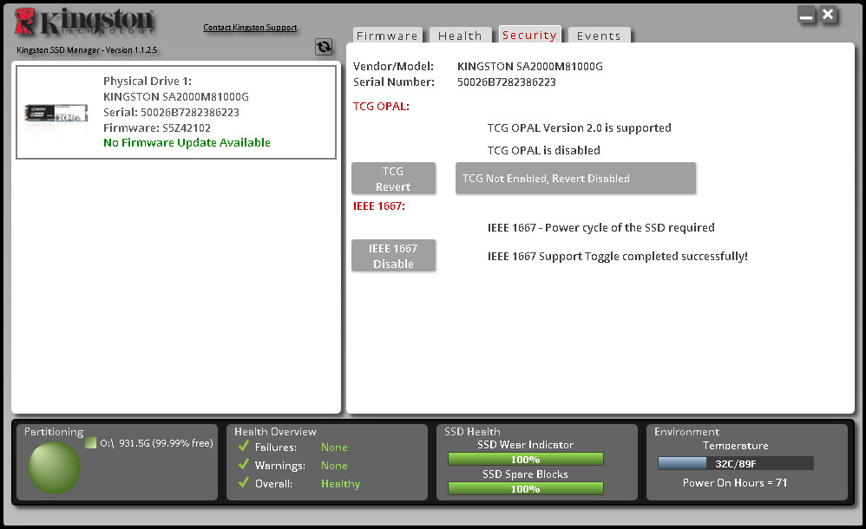Click the green partition pie chart
This screenshot has height=529, width=866.
point(54,467)
